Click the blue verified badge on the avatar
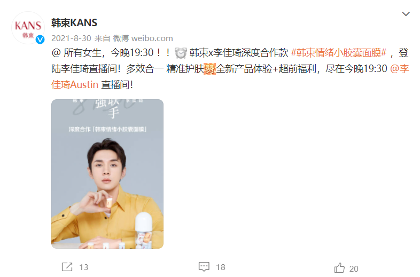The image size is (420, 277). pos(40,39)
